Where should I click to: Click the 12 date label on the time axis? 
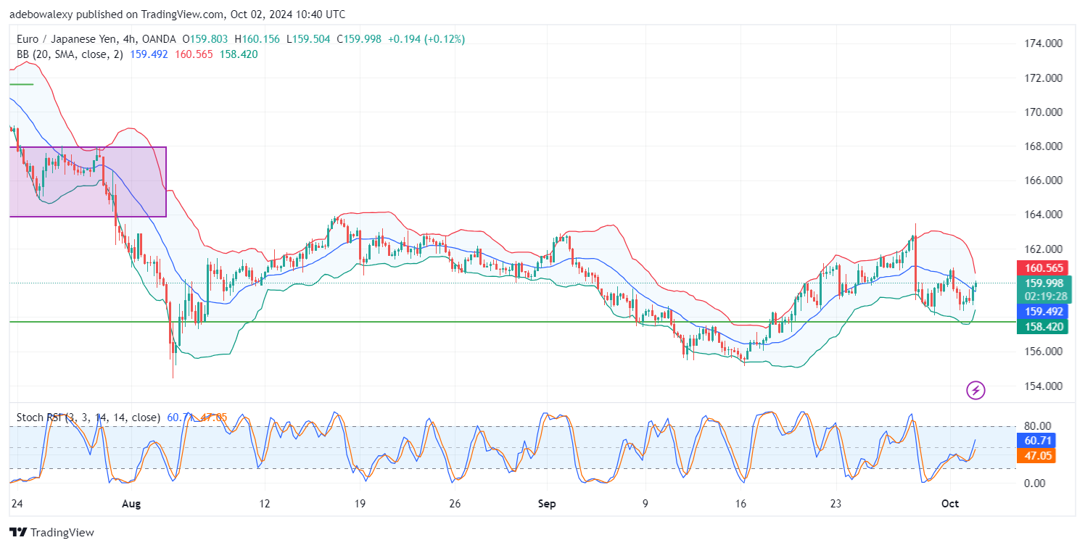264,503
